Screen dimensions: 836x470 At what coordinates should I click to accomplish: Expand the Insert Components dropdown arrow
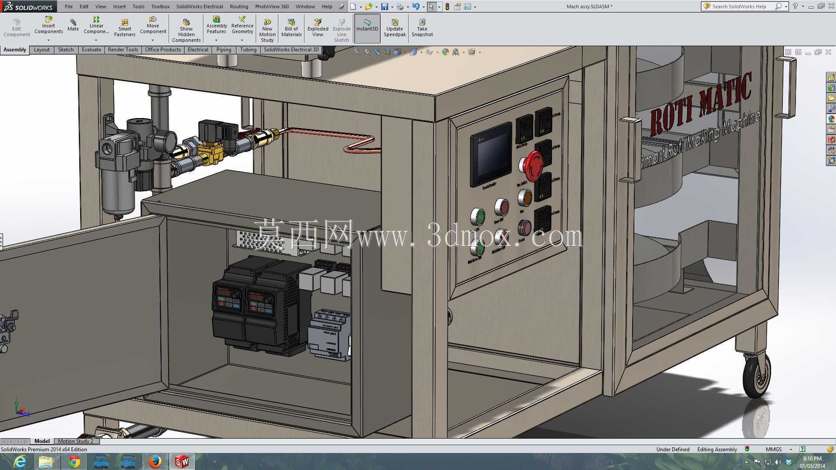pyautogui.click(x=48, y=41)
